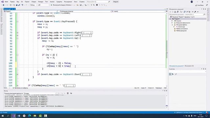
Task: Open the Edge browser from taskbar
Action: pyautogui.click(x=30, y=116)
